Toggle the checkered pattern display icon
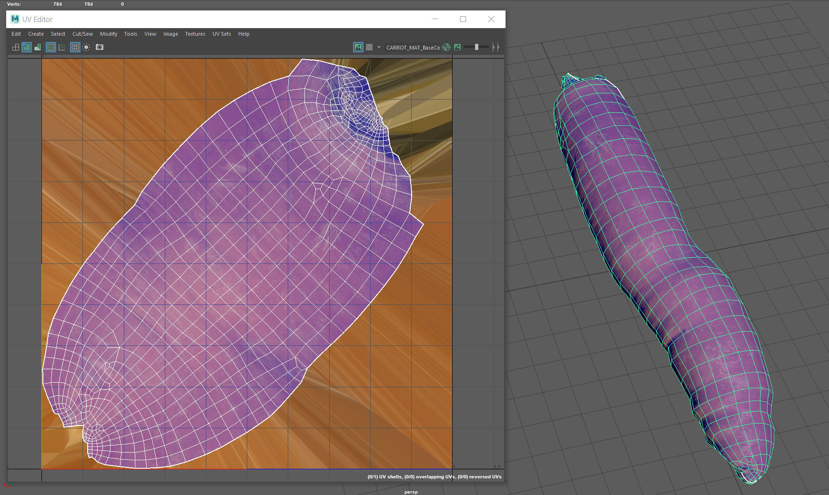 tap(369, 47)
